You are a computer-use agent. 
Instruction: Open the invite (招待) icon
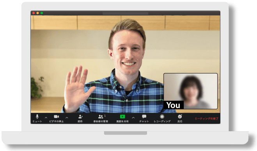pyautogui.click(x=80, y=116)
